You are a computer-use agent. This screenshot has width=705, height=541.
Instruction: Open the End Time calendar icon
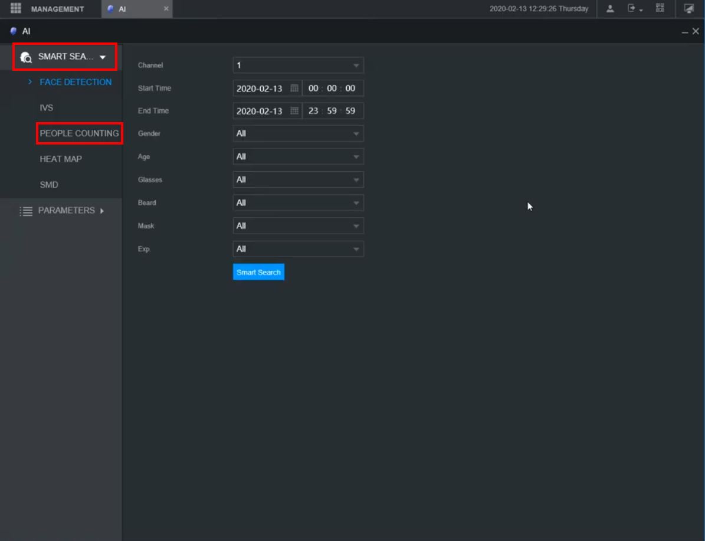[x=294, y=111]
